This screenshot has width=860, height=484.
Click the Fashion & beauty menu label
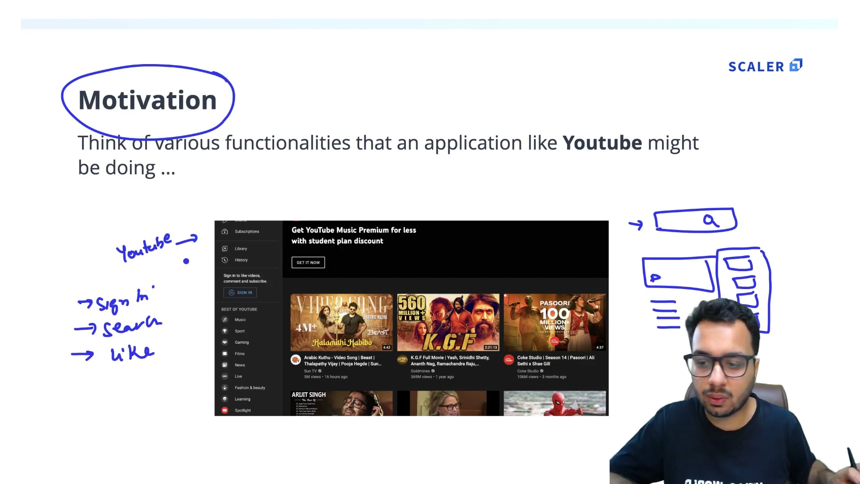click(x=250, y=388)
